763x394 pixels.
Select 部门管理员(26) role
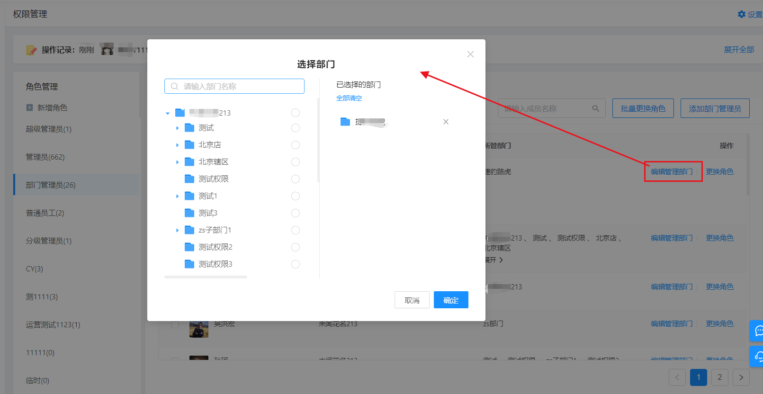[x=77, y=185]
